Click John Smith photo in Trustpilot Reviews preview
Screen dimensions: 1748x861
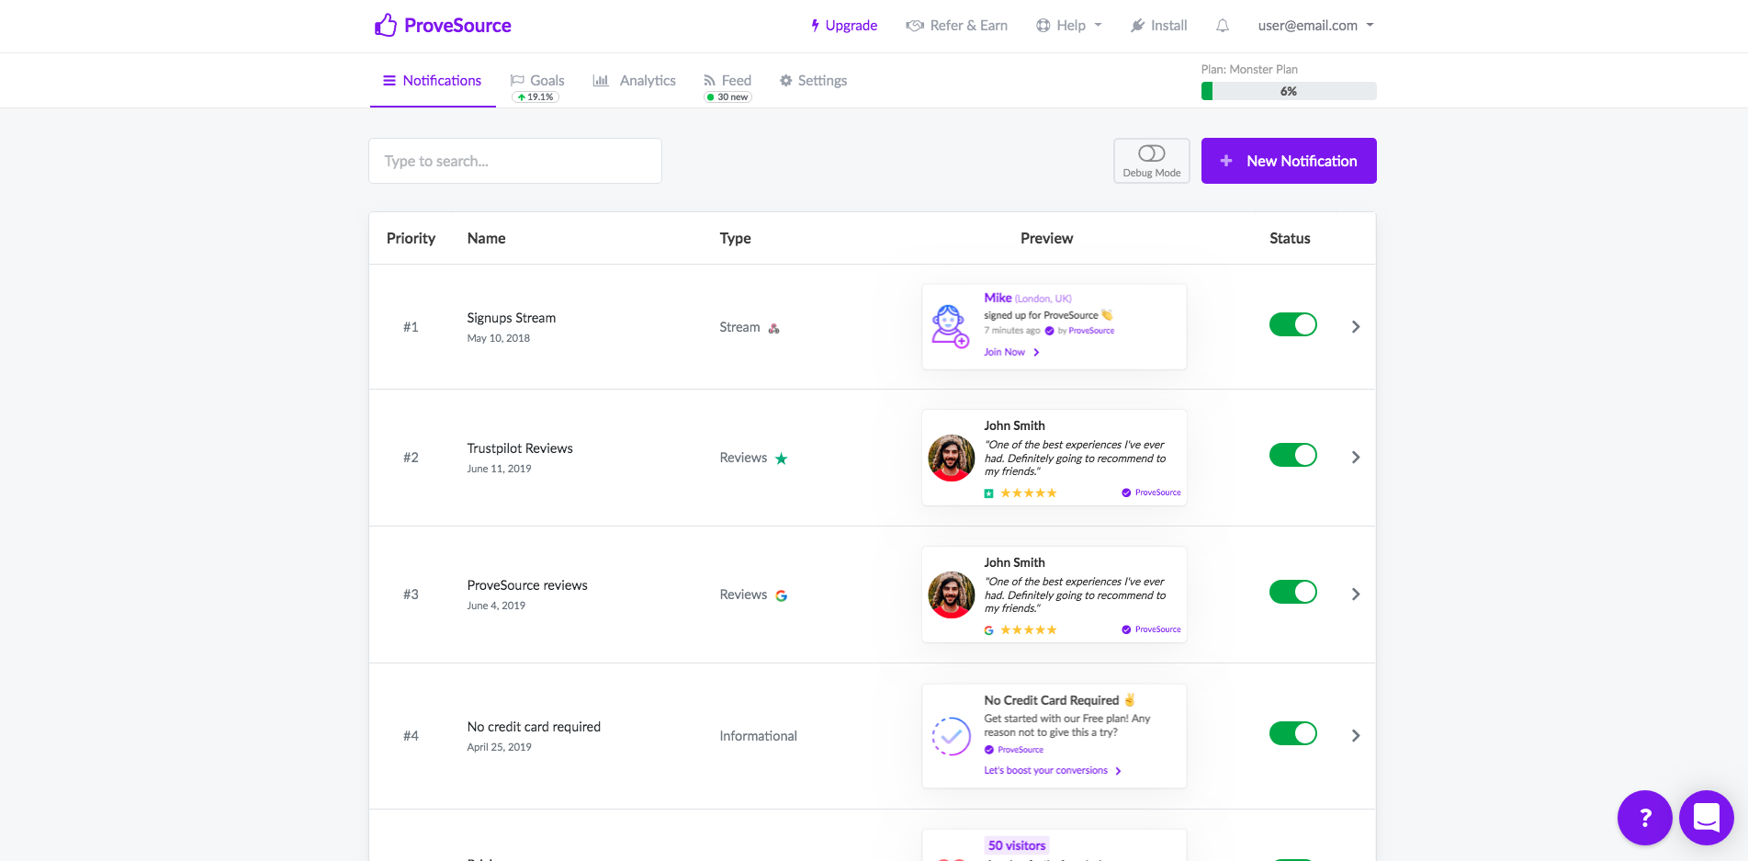pos(952,458)
